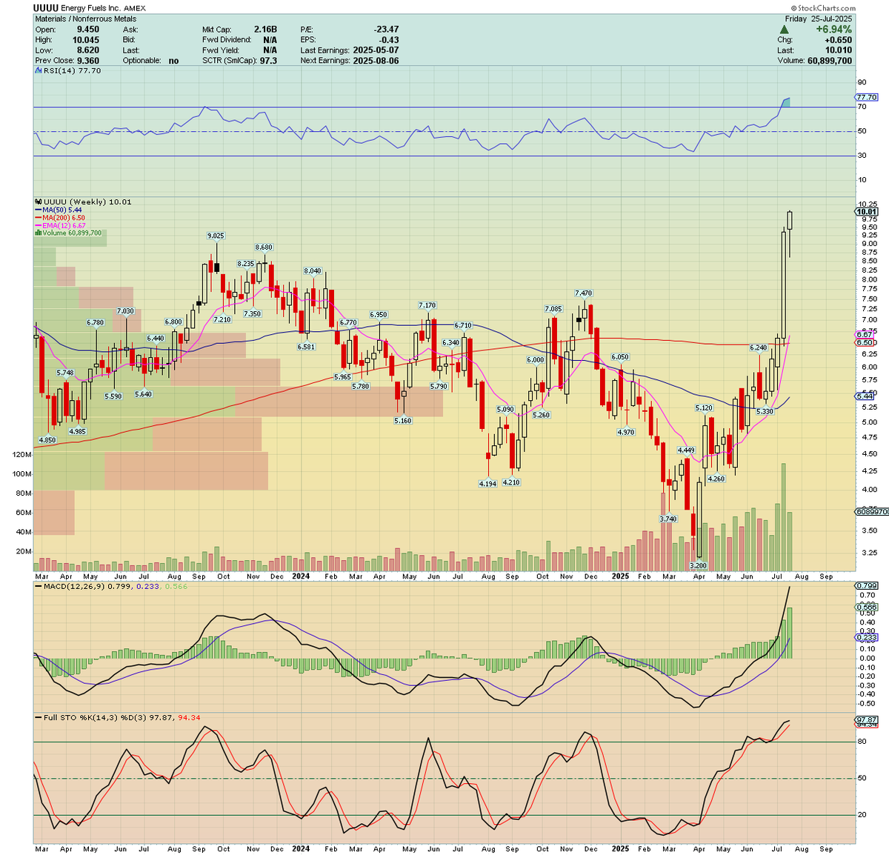Click the MA(200) 6.50 legend entry
The image size is (889, 855).
pyautogui.click(x=61, y=218)
